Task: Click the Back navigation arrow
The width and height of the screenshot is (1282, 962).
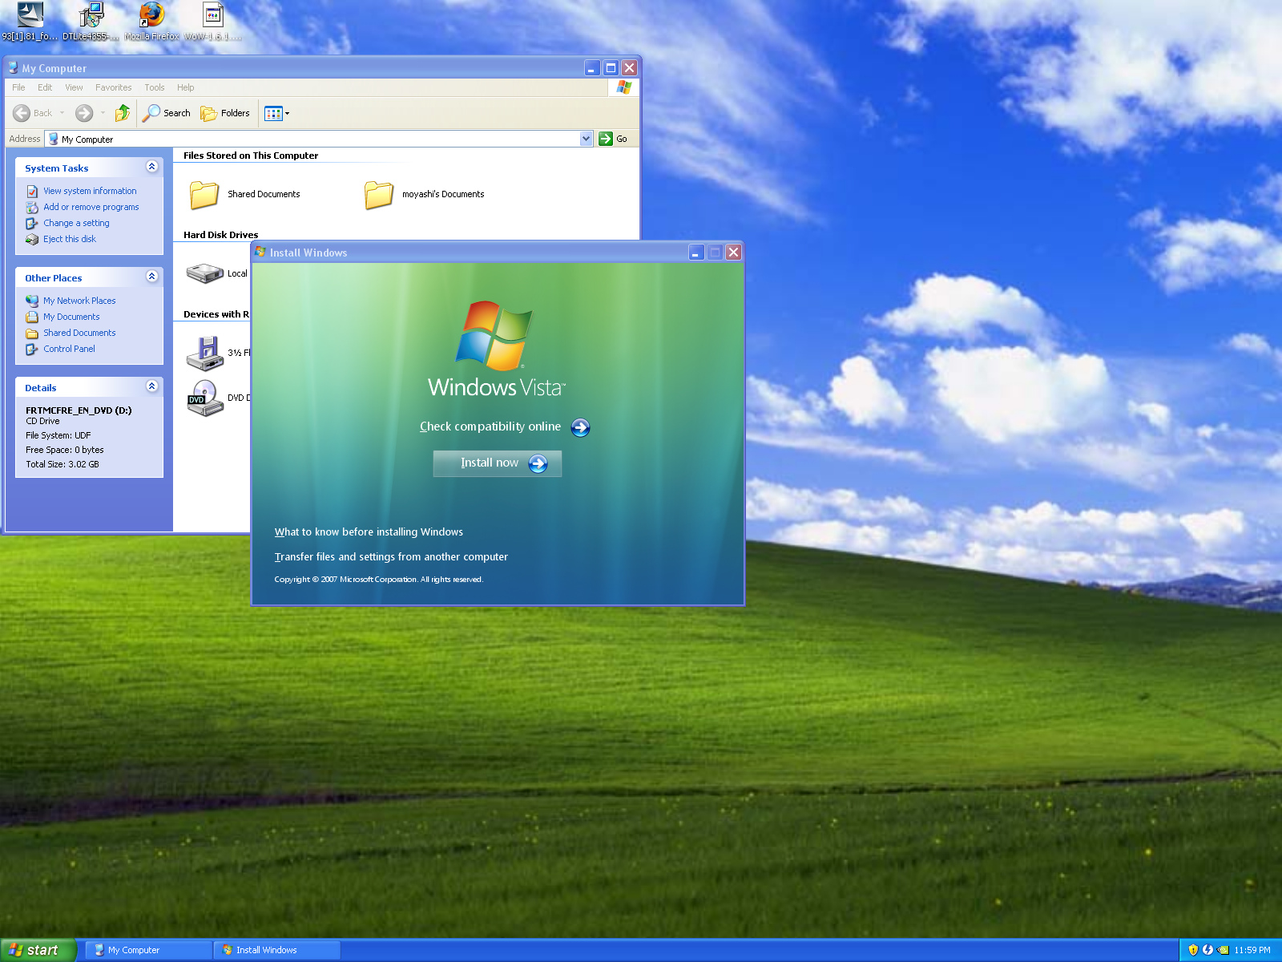Action: click(22, 113)
